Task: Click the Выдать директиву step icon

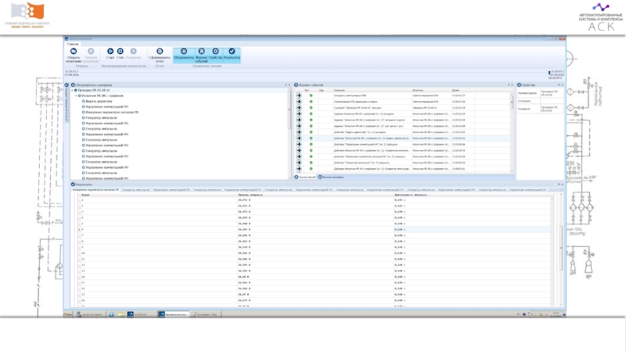Action: click(82, 102)
